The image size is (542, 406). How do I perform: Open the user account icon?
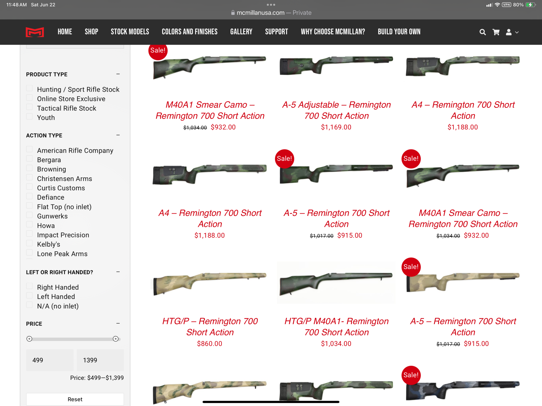(x=508, y=32)
